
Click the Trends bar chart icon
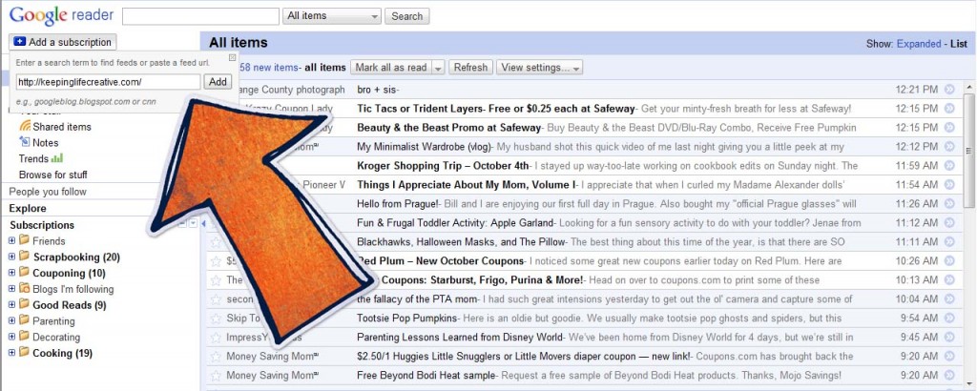[57, 158]
